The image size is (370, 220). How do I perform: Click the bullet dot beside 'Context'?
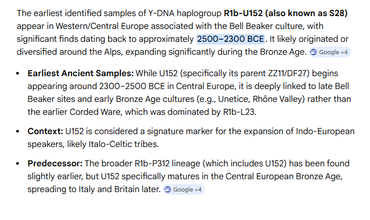[19, 131]
